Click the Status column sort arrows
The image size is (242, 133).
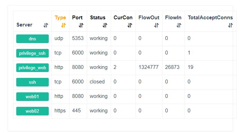coord(105,25)
